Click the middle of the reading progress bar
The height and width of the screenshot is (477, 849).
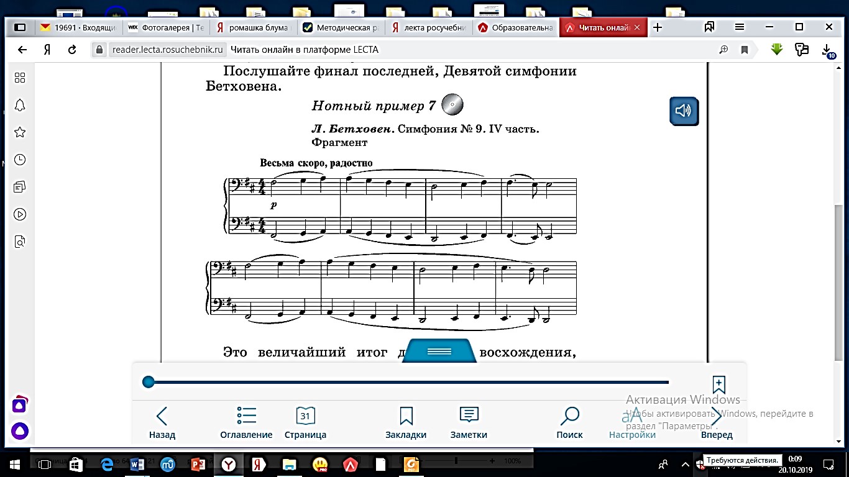click(408, 382)
